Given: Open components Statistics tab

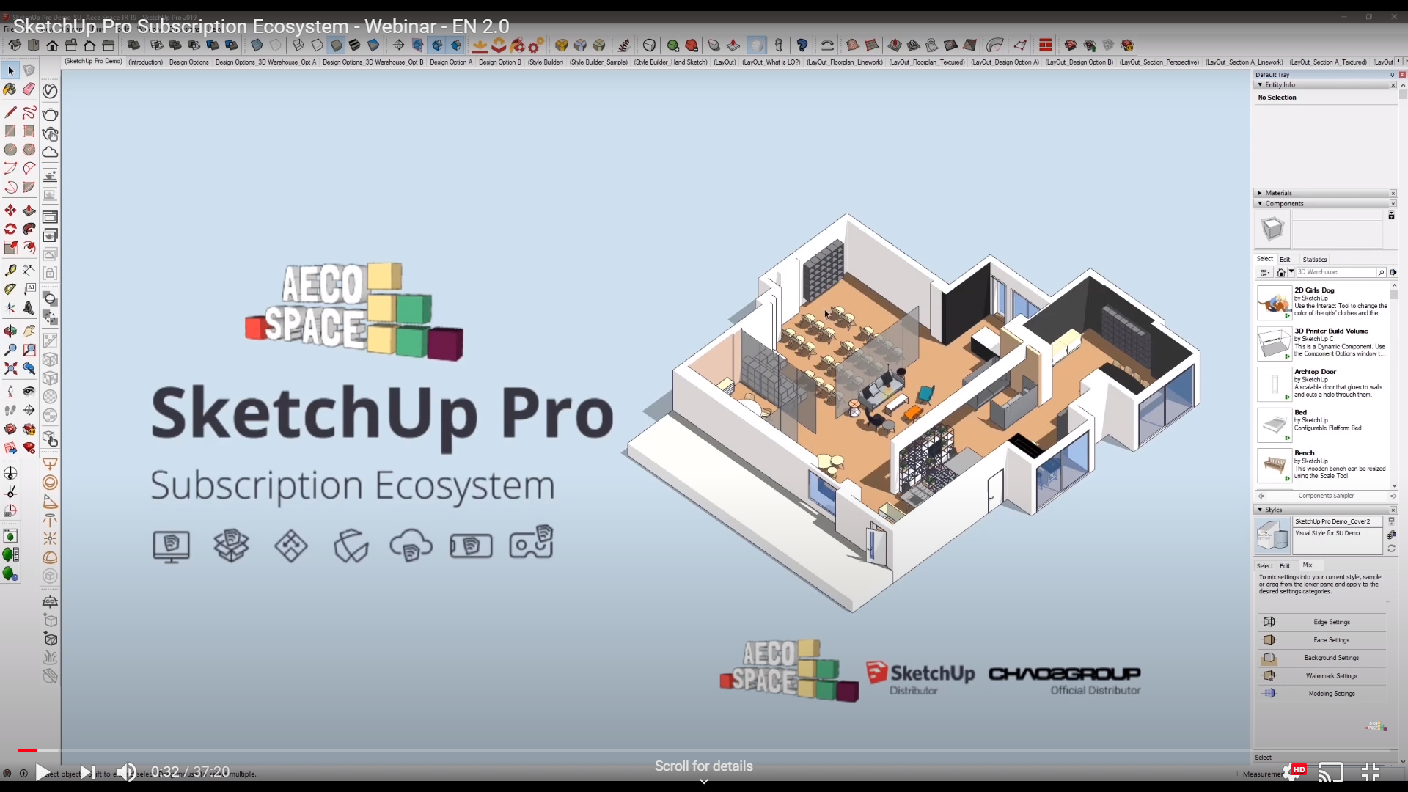Looking at the screenshot, I should coord(1315,260).
